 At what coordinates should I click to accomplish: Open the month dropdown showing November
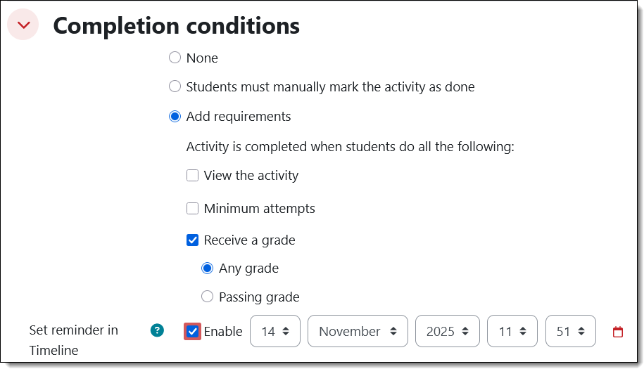pos(358,332)
